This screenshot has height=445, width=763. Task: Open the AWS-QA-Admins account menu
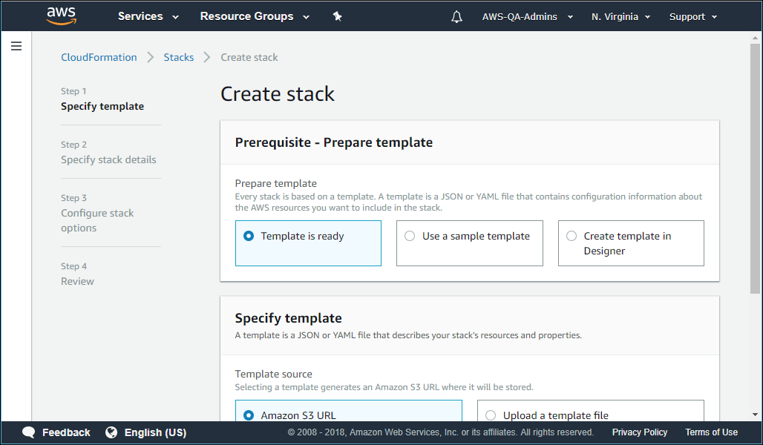[x=528, y=16]
